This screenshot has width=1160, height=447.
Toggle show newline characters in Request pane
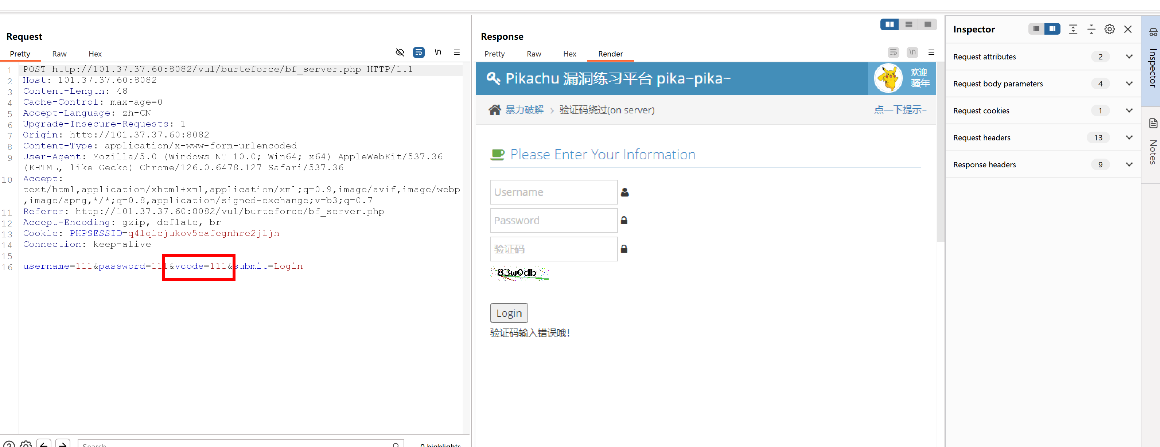438,52
